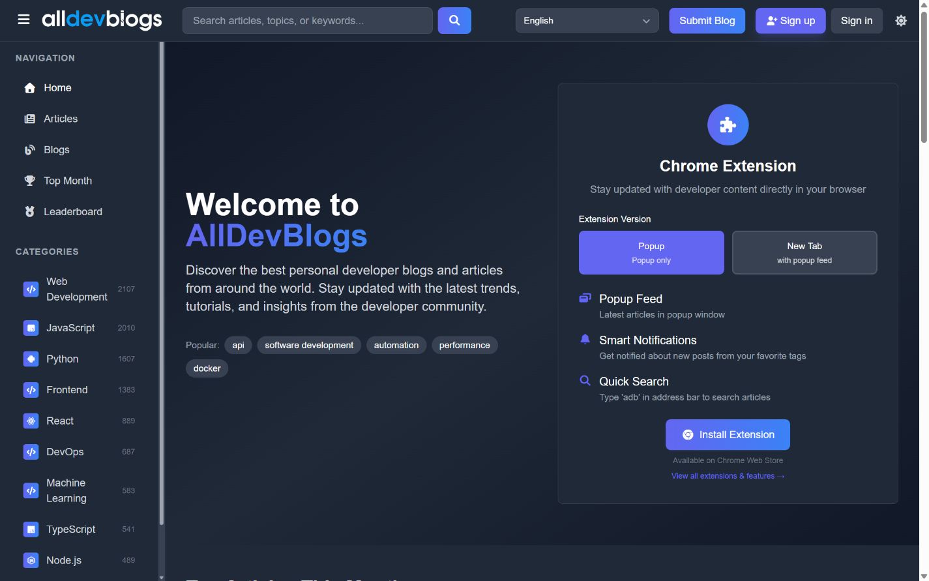The height and width of the screenshot is (581, 929).
Task: Open the Machine Learning category
Action: (79, 490)
